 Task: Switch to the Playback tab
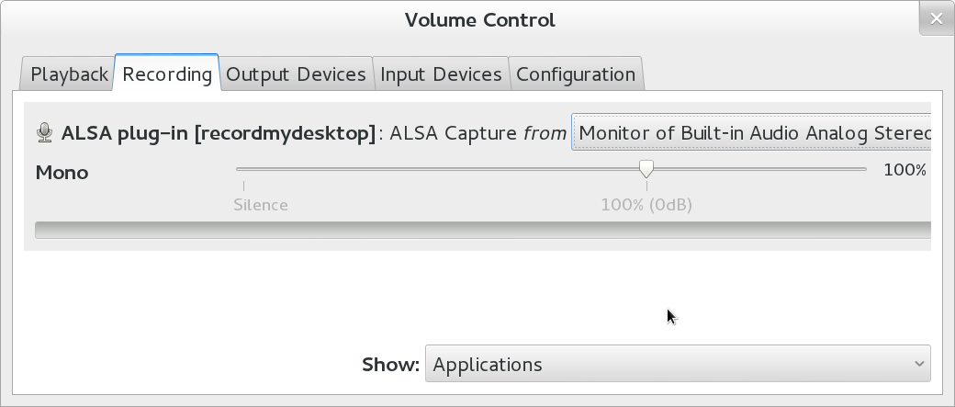tap(68, 74)
